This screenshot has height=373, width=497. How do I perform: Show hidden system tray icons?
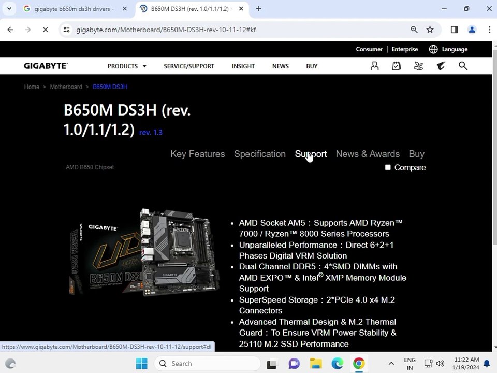tap(391, 364)
